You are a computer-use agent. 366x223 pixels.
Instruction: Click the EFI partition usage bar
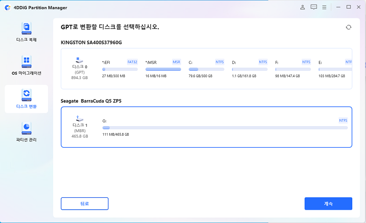coord(120,69)
